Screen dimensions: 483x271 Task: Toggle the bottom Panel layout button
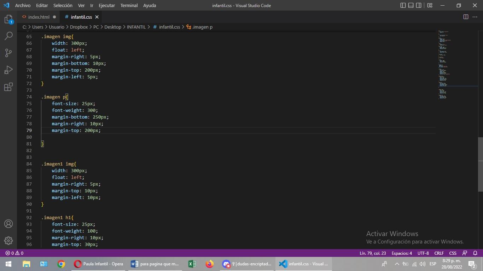point(411,5)
